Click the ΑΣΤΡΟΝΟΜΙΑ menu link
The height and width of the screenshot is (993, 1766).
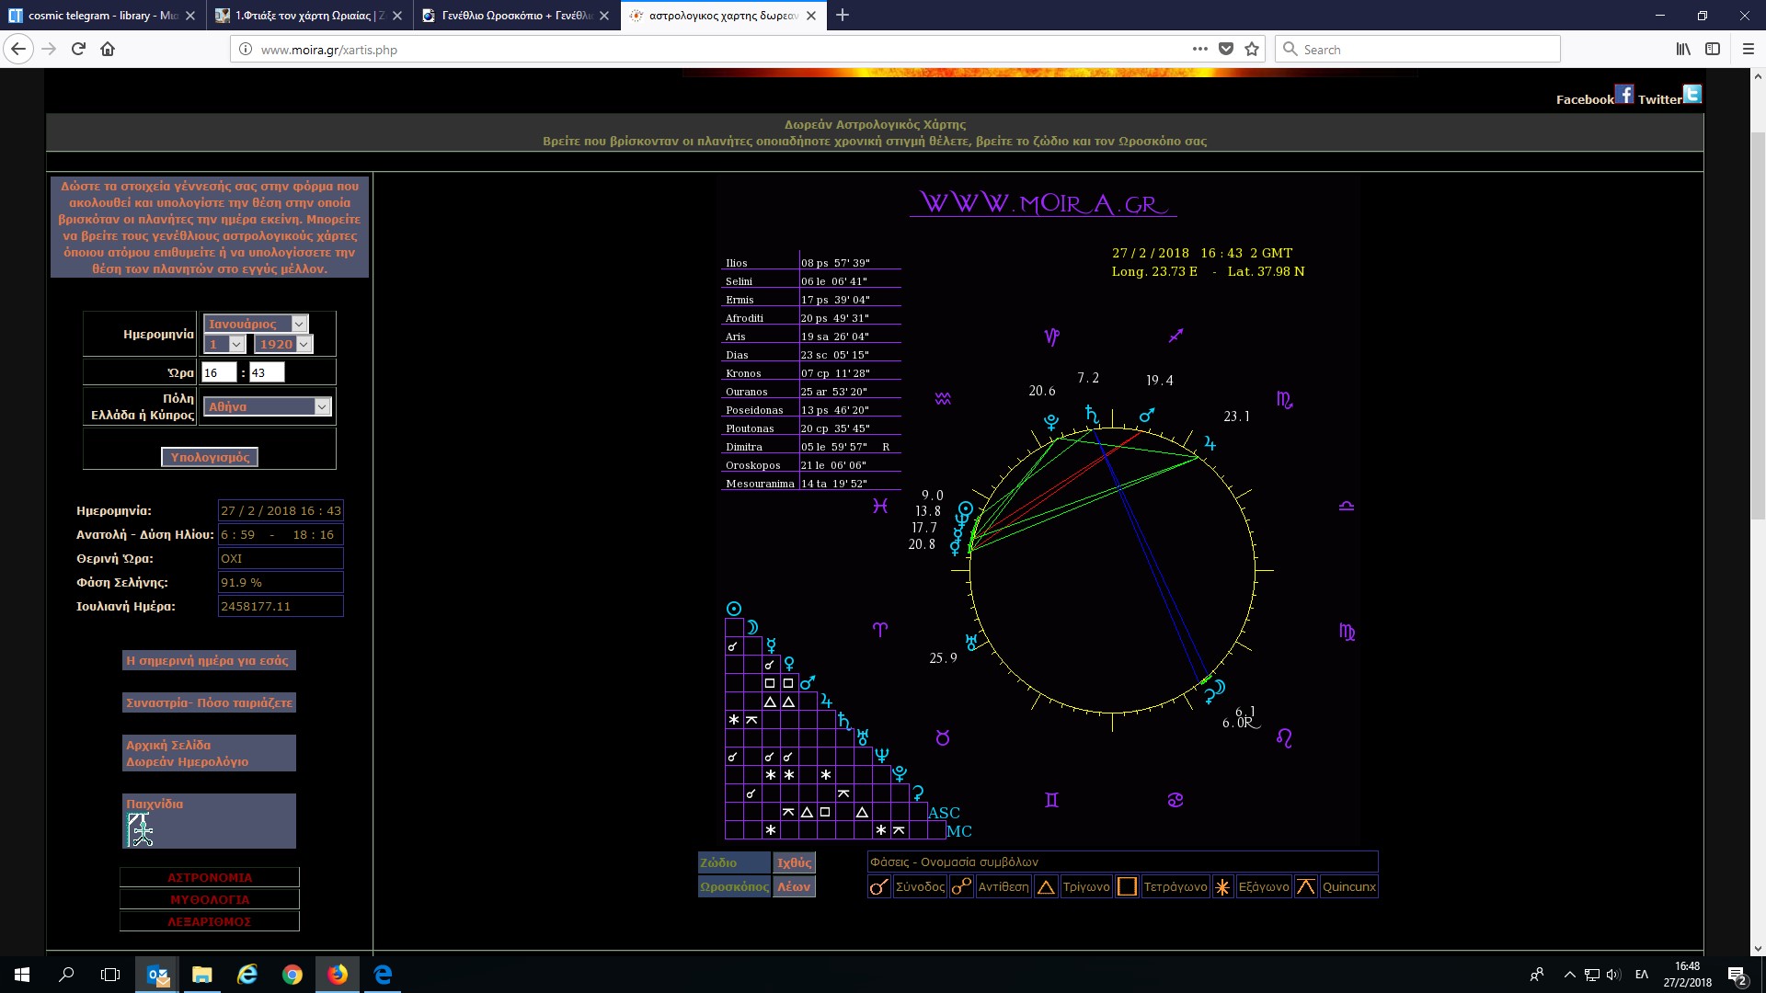click(209, 877)
